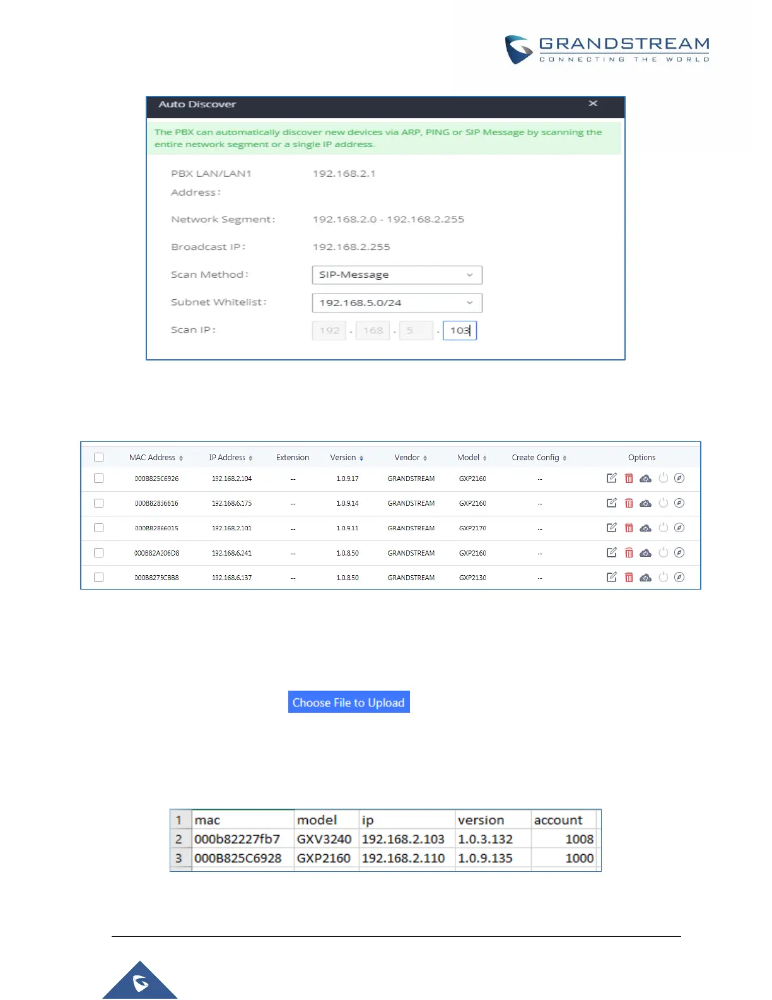Viewport: 772px width, 1000px height.
Task: Open compass icon for device 000B82836616
Action: [x=679, y=503]
